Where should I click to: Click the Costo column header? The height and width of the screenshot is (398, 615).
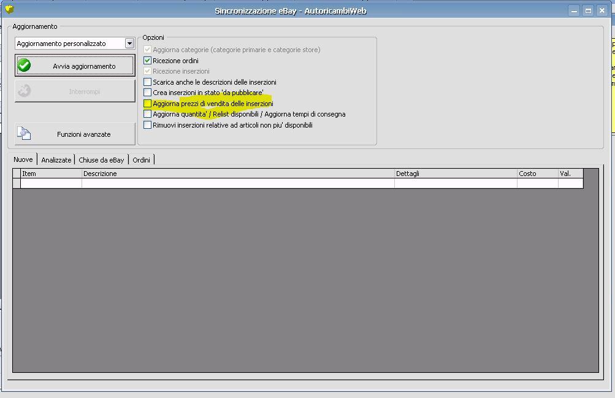click(538, 174)
